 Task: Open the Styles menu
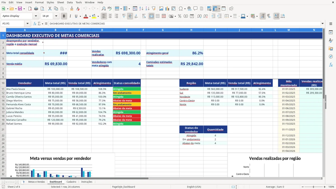(x=50, y=2)
